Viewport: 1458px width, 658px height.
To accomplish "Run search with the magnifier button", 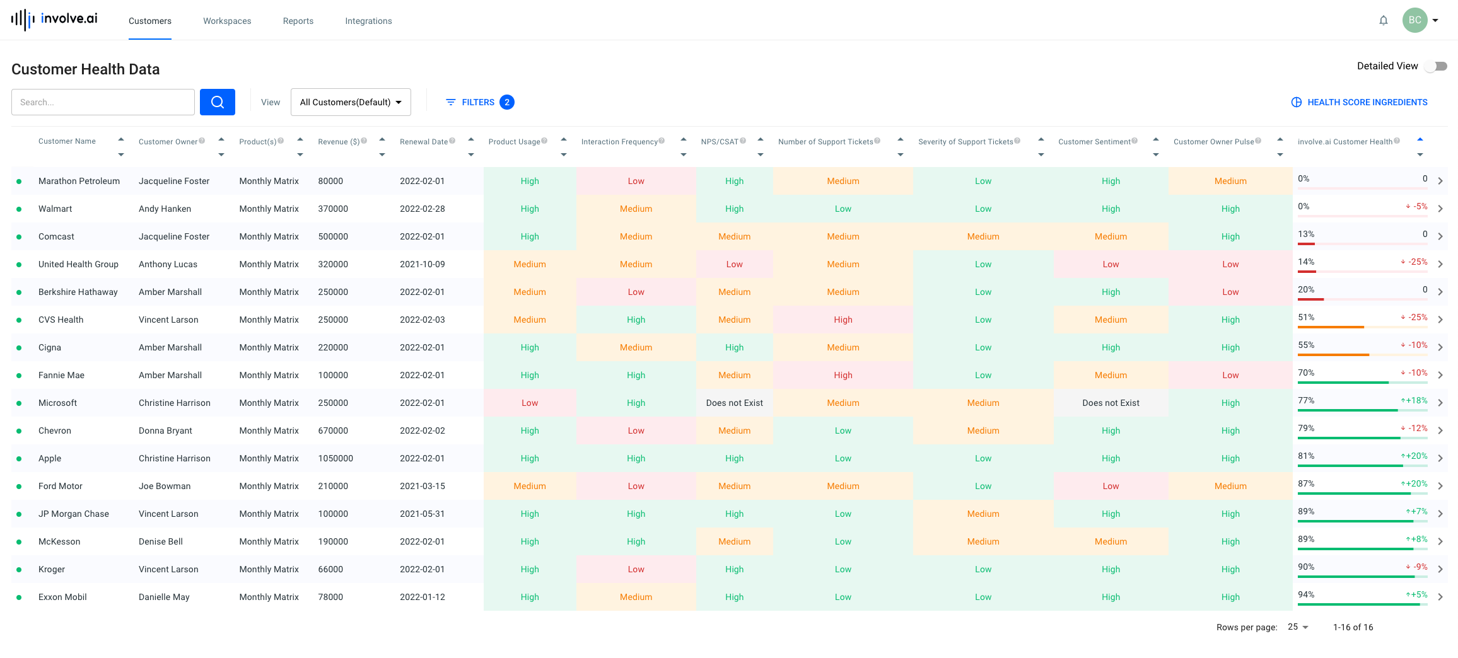I will [218, 102].
